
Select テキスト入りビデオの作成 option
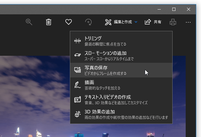tap(121, 99)
